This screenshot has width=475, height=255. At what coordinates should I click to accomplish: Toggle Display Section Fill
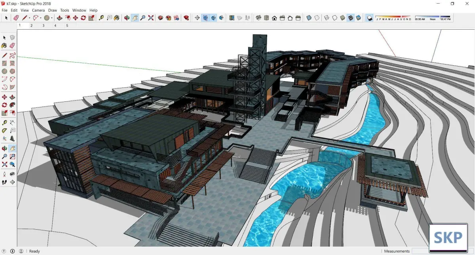tap(221, 18)
